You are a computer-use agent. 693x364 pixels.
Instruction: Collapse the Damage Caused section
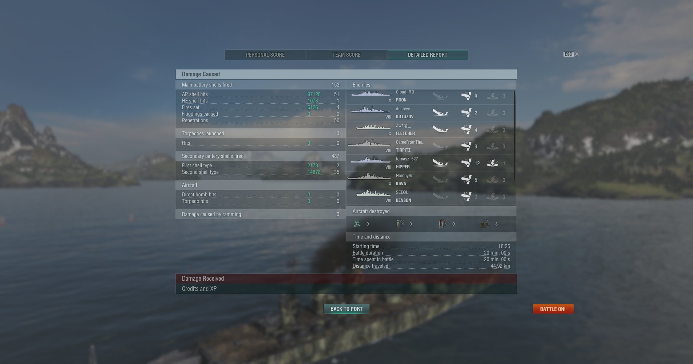(x=346, y=74)
